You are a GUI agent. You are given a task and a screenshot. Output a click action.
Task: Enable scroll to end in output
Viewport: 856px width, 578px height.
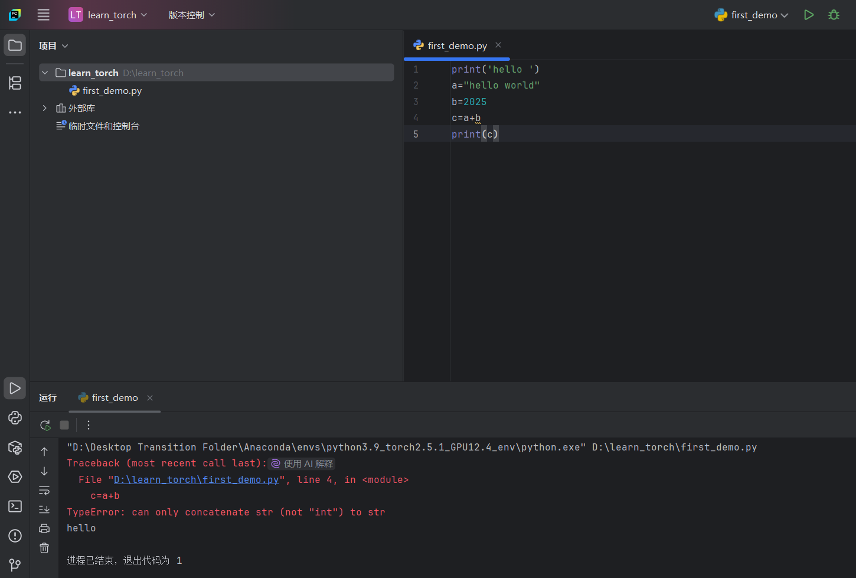click(44, 509)
